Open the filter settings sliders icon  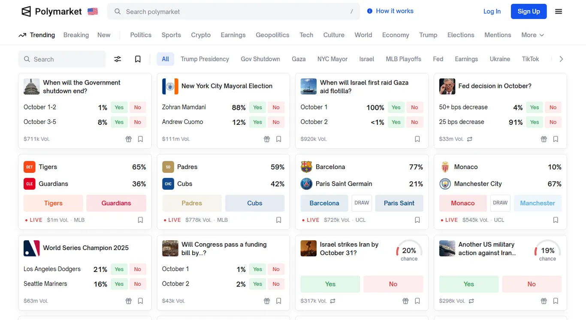118,59
